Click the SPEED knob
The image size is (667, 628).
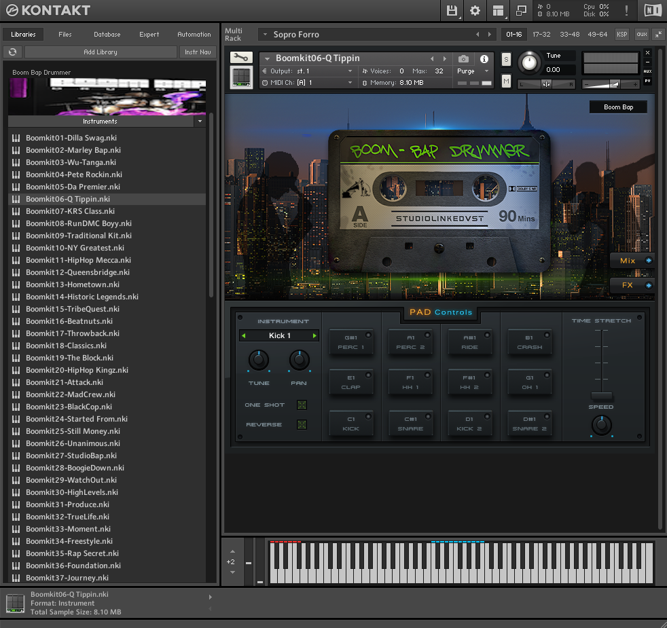(602, 425)
